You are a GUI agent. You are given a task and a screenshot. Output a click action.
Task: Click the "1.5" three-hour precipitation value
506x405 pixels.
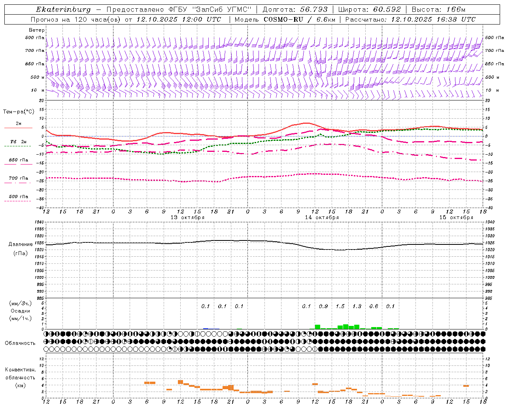340,307
